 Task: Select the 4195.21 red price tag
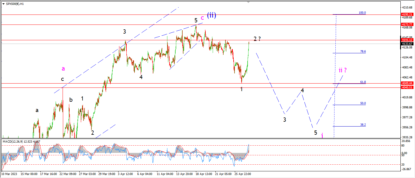pos(407,14)
